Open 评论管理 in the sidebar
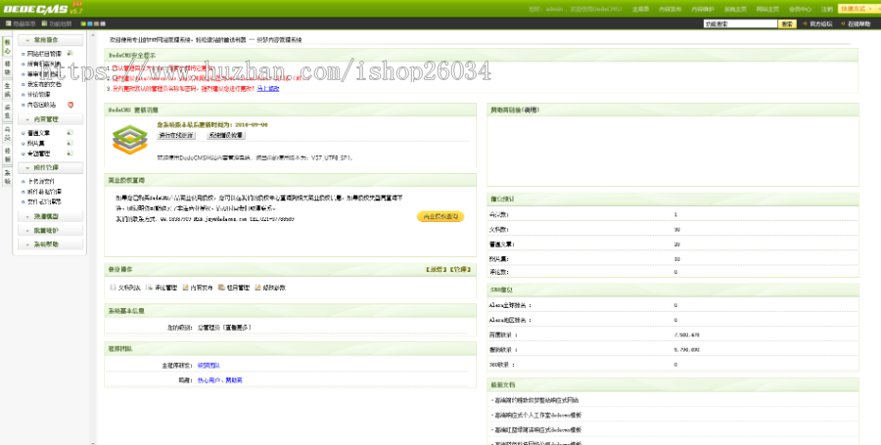The width and height of the screenshot is (881, 445). click(39, 94)
